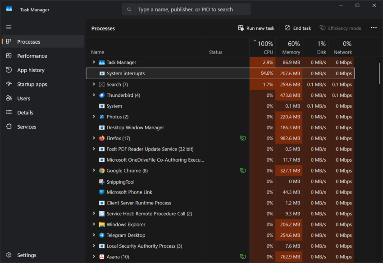Click the process search field at the top
383x263 pixels.
[186, 9]
